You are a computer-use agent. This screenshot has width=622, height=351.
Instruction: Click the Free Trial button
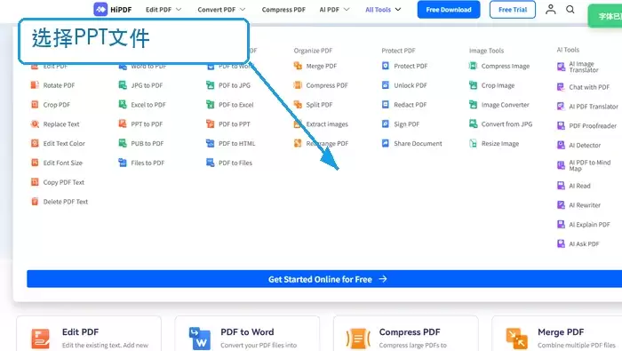pyautogui.click(x=513, y=10)
